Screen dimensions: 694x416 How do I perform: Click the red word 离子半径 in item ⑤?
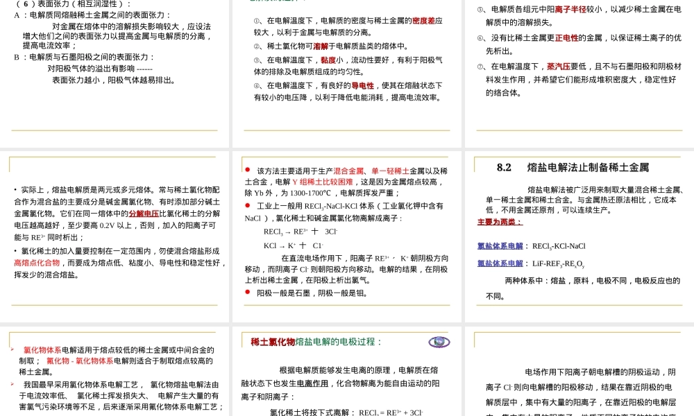point(570,9)
